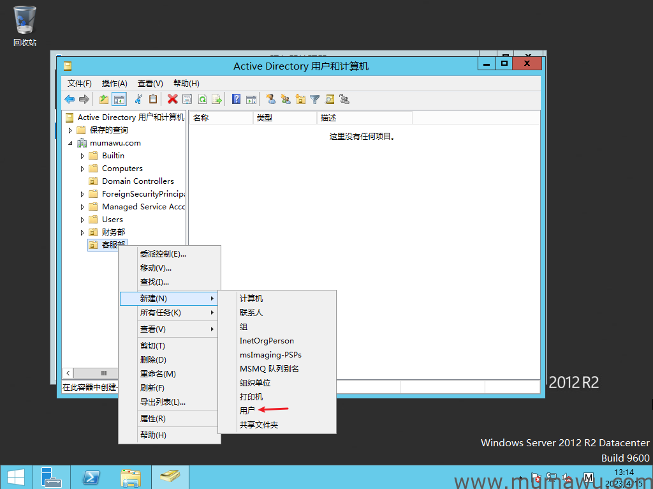The width and height of the screenshot is (653, 489).
Task: Click the green Refresh icon
Action: pyautogui.click(x=202, y=99)
